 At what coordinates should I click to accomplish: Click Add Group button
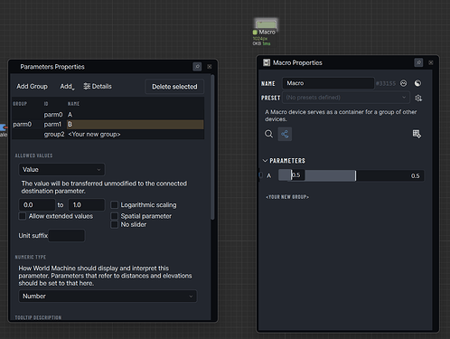32,87
